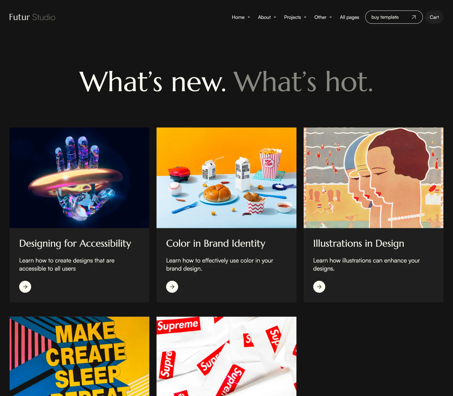Click the Make Create Sleep poster thumbnail

(79, 356)
